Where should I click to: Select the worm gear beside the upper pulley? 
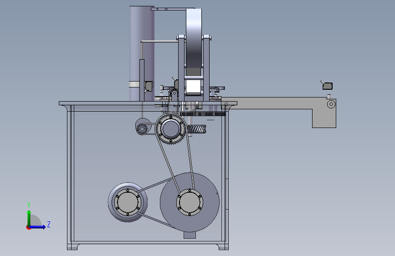pyautogui.click(x=197, y=129)
